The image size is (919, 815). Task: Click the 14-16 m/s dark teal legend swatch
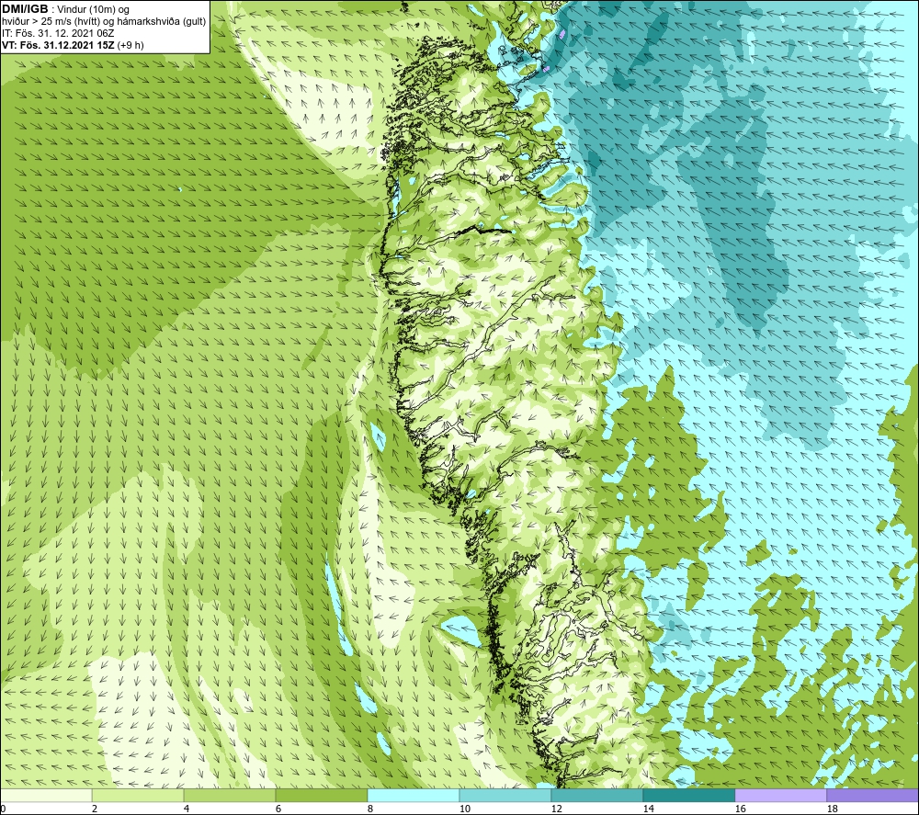688,795
